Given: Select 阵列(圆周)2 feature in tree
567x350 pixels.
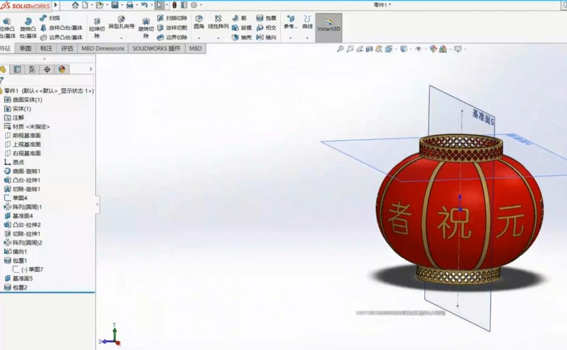Looking at the screenshot, I should point(23,243).
